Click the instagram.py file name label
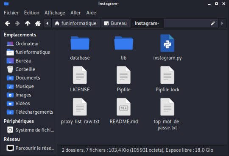The height and width of the screenshot is (156, 229). [x=168, y=58]
